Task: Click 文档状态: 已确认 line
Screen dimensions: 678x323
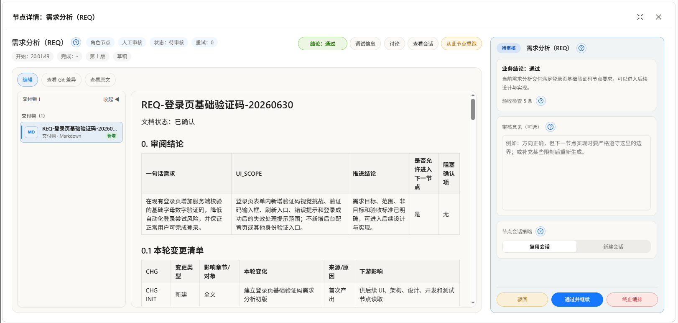Action: click(168, 122)
